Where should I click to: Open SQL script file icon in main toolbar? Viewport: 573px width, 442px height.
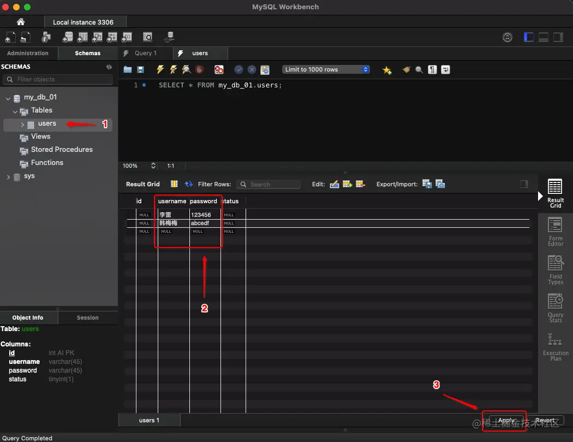click(x=26, y=37)
